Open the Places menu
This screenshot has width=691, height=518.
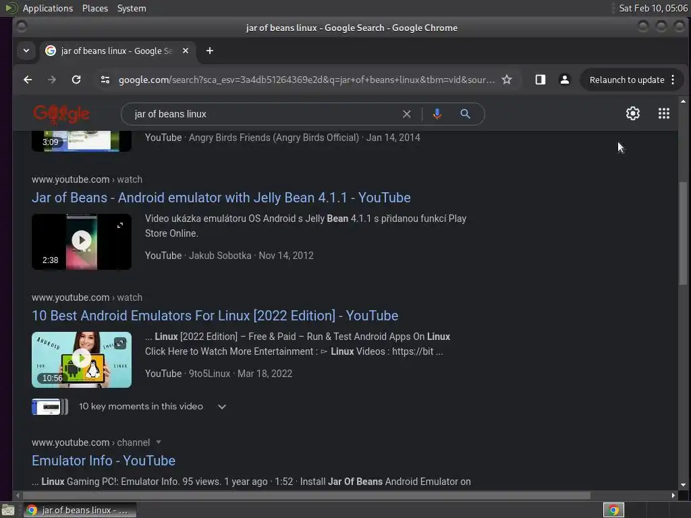[95, 8]
